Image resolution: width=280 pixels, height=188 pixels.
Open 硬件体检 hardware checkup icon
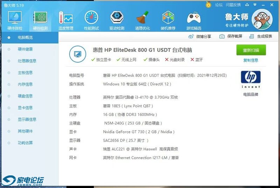(x=15, y=21)
